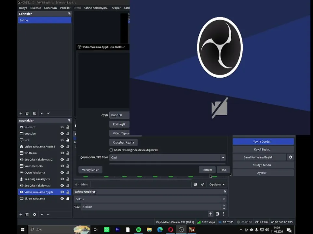Click Crossbarı Ayarla button
Image resolution: width=313 pixels, height=234 pixels.
[123, 142]
